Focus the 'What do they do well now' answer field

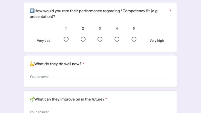point(100,77)
